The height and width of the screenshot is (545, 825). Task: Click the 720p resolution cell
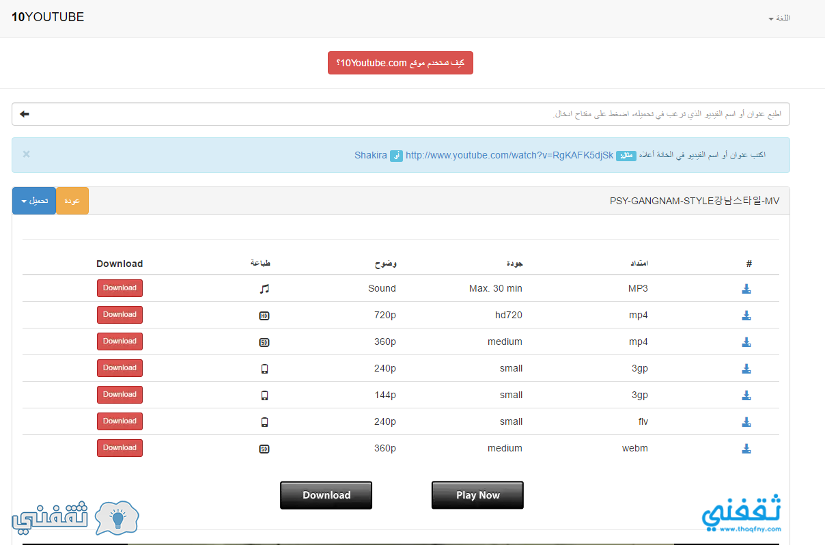(384, 315)
